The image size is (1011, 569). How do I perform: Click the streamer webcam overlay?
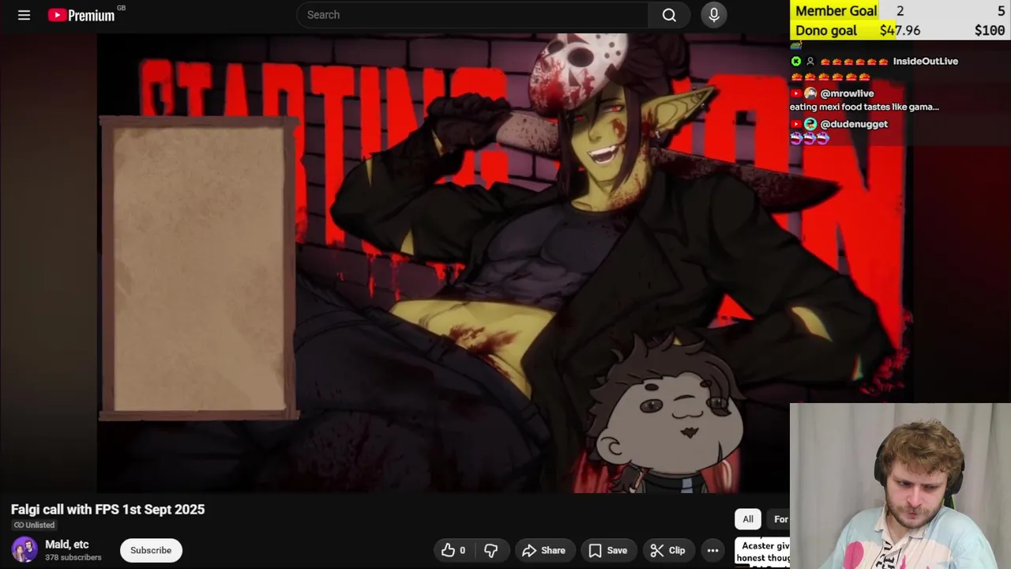[x=900, y=486]
